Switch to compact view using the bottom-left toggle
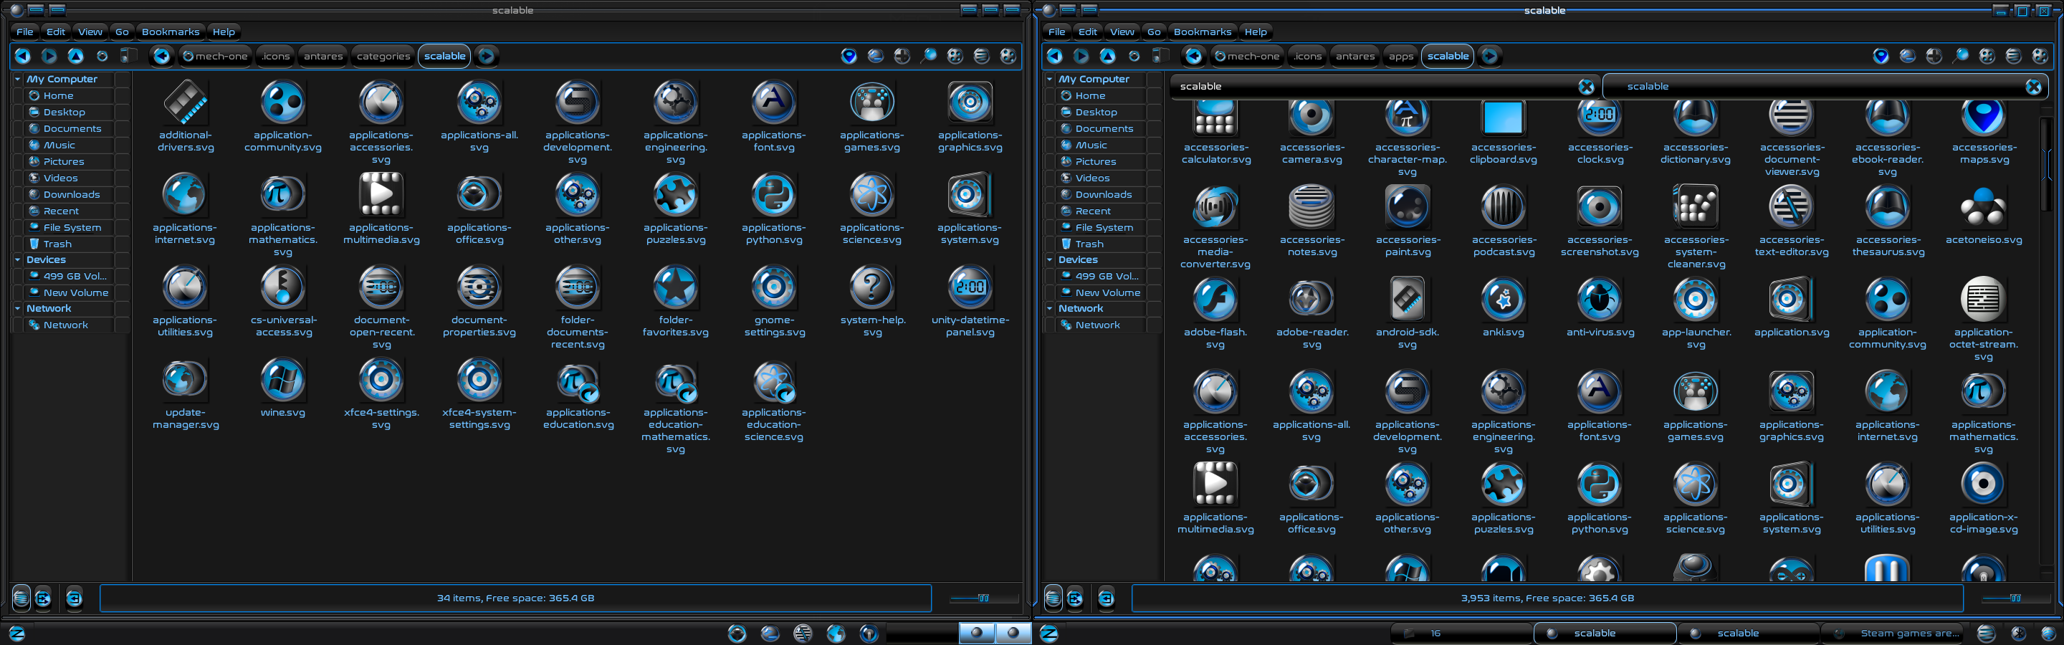Screen dimensions: 2064x645 [x=74, y=598]
